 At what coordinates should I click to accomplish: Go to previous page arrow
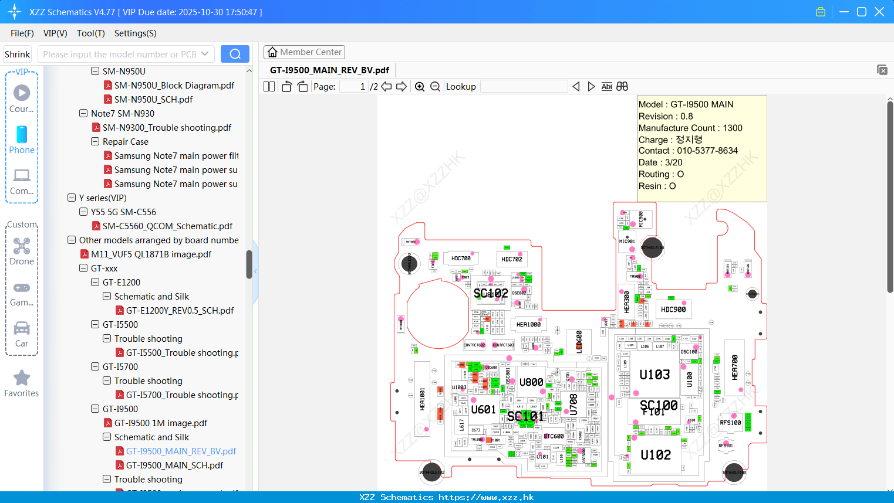(x=386, y=86)
